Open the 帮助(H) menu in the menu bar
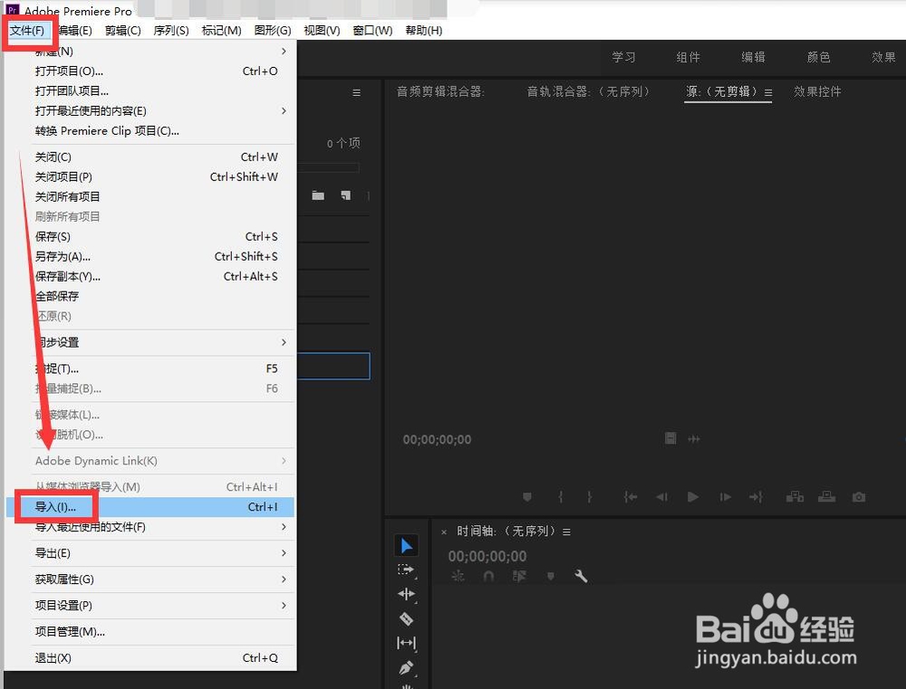Viewport: 906px width, 689px height. point(423,30)
